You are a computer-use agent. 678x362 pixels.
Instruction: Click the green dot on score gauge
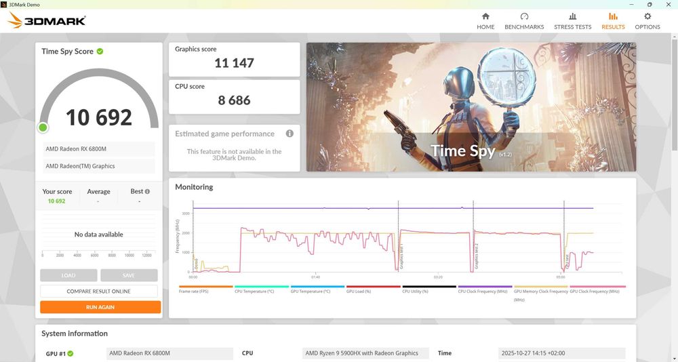tap(43, 127)
